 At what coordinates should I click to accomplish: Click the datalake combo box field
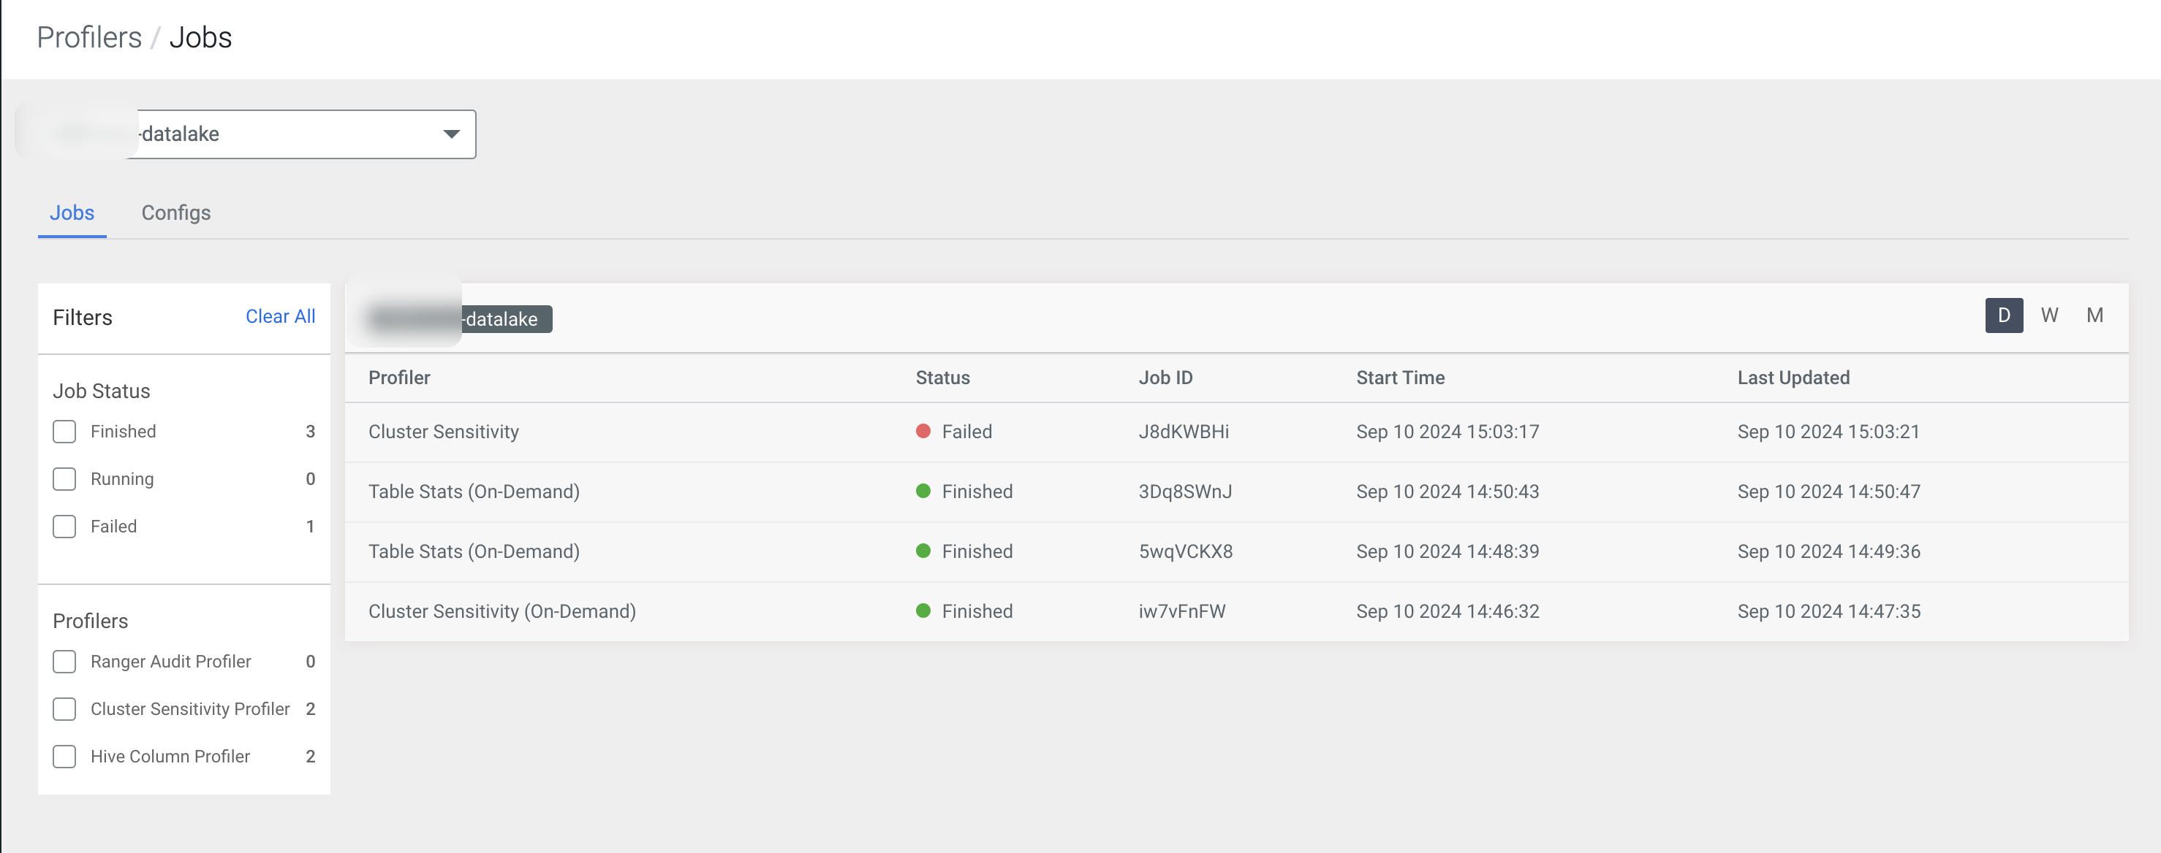(x=285, y=134)
